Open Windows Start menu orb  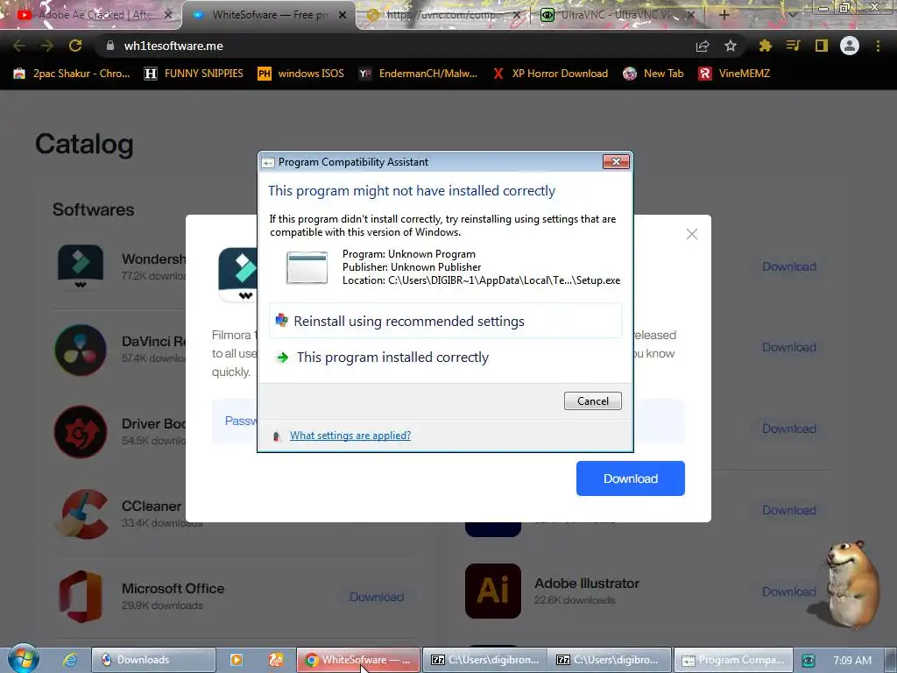pos(23,659)
